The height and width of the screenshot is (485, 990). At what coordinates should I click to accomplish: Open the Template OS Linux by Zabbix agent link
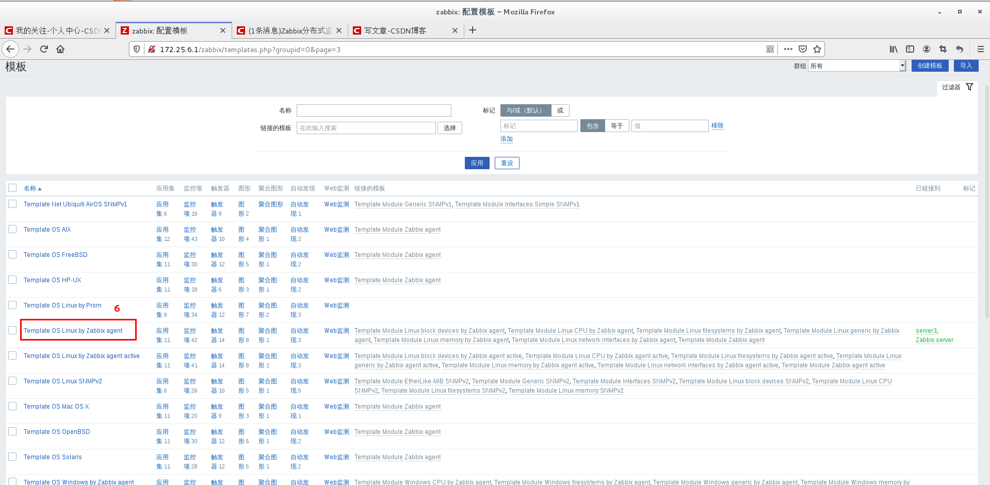[x=72, y=330]
